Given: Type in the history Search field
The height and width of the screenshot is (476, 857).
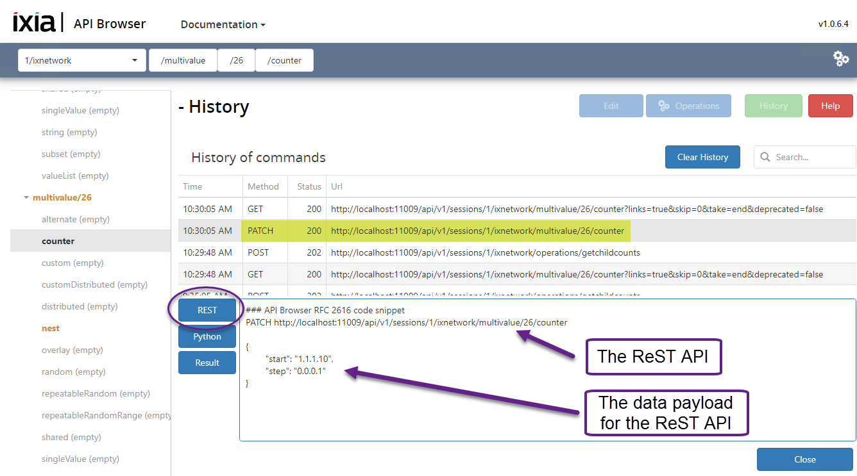Looking at the screenshot, I should [x=811, y=157].
